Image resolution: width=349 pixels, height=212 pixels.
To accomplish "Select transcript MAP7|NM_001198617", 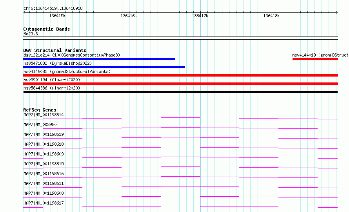I will pos(44,203).
